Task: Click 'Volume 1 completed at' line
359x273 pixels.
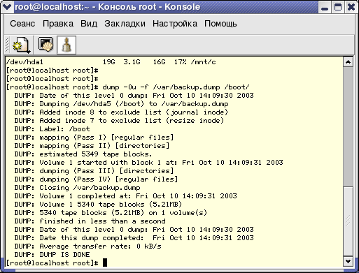Action: click(x=125, y=196)
